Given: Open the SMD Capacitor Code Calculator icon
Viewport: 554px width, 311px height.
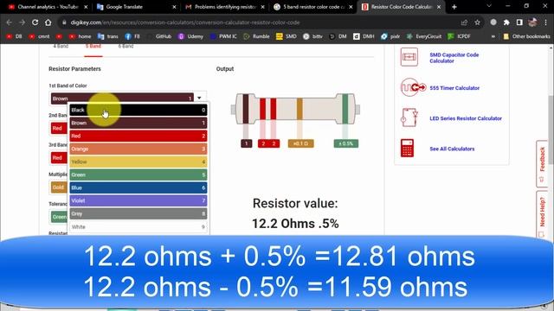Looking at the screenshot, I should pyautogui.click(x=409, y=57).
